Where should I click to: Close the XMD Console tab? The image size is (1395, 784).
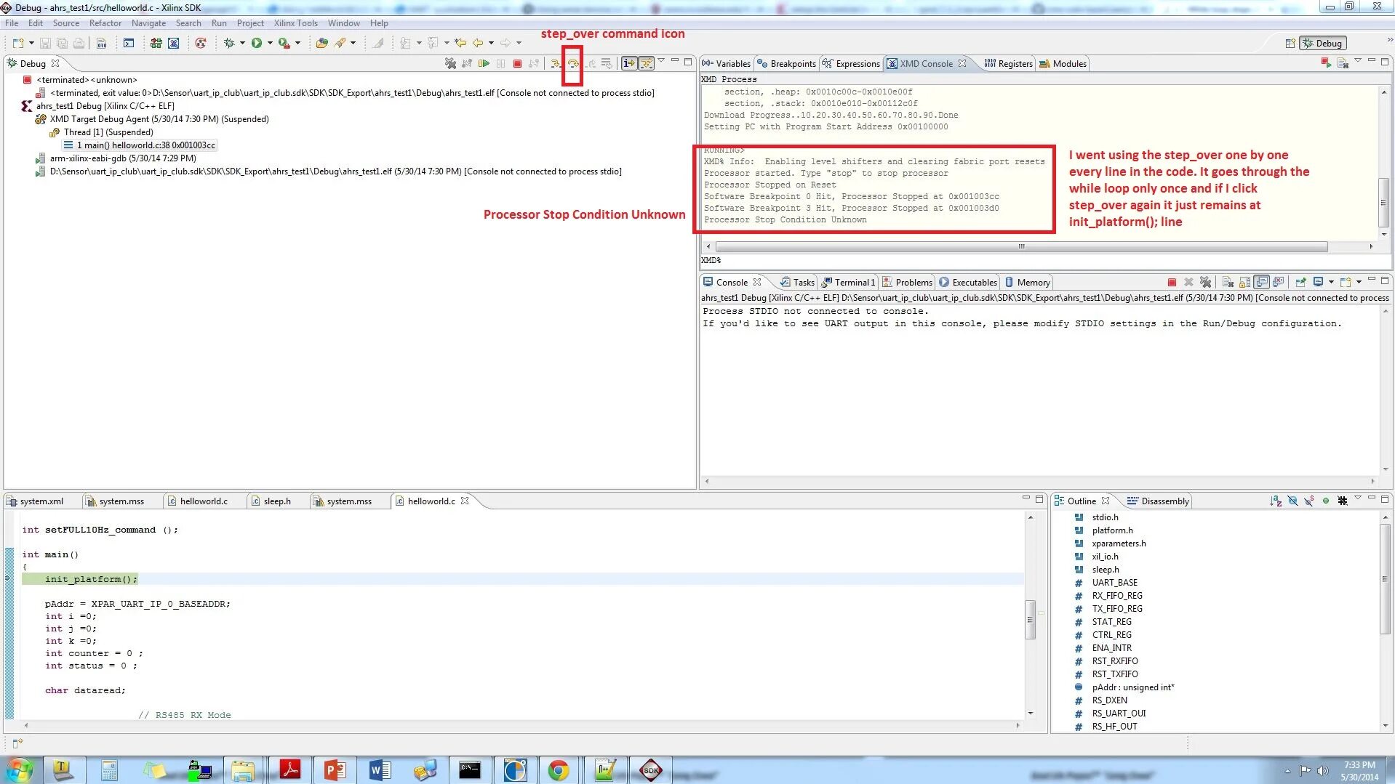point(962,63)
